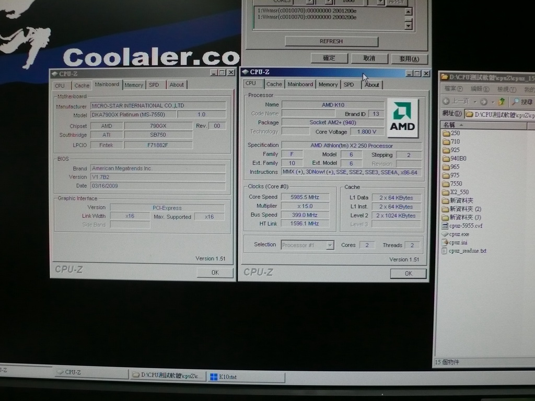Switch to Memory tab in right CPU-Z window
This screenshot has height=401, width=535.
point(328,85)
